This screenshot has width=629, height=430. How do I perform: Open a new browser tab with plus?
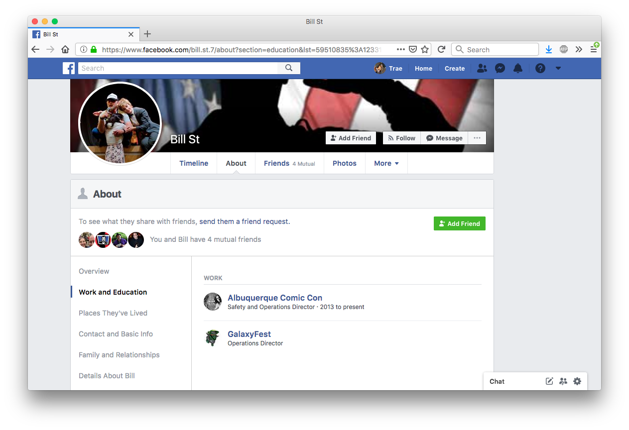tap(147, 34)
